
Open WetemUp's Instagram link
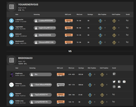tap(114, 87)
